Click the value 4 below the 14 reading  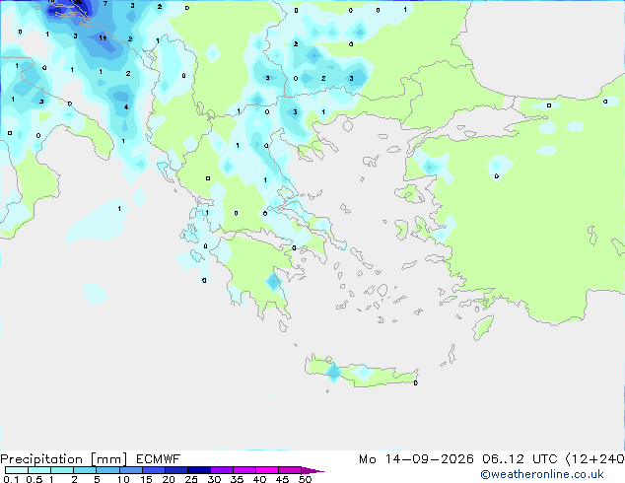126,106
